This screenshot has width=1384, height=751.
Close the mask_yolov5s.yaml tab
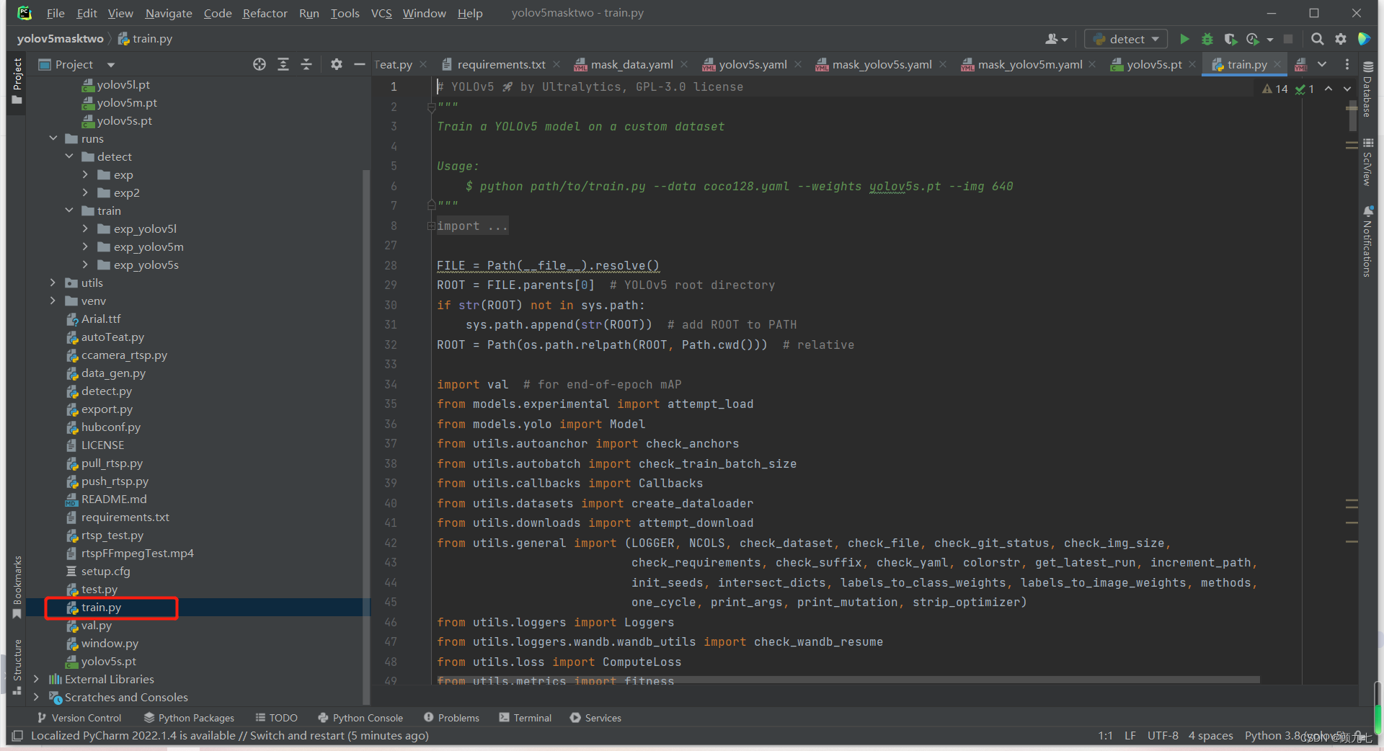click(x=942, y=64)
